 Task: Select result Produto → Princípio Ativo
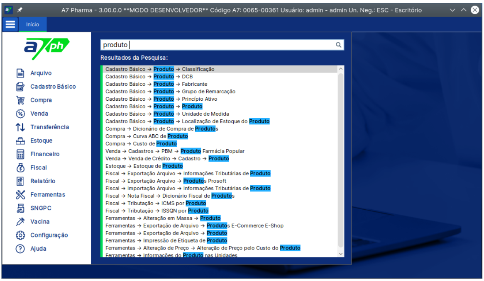(x=220, y=99)
